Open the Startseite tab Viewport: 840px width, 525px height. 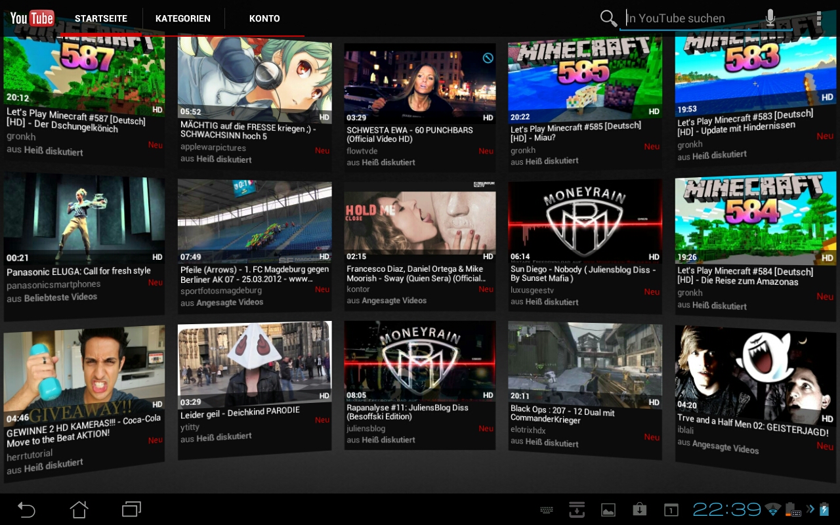click(101, 18)
